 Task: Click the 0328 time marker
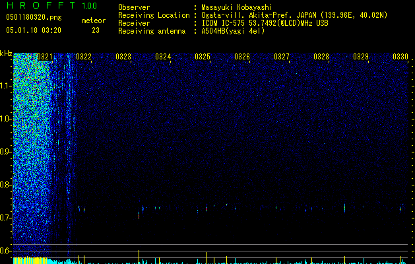(x=321, y=57)
